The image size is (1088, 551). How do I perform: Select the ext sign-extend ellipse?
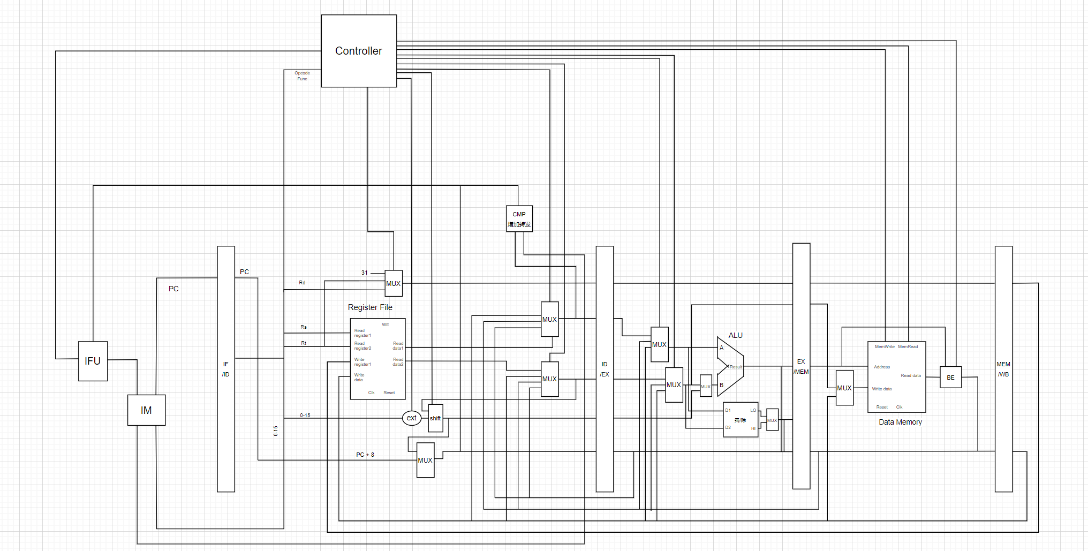(x=412, y=418)
